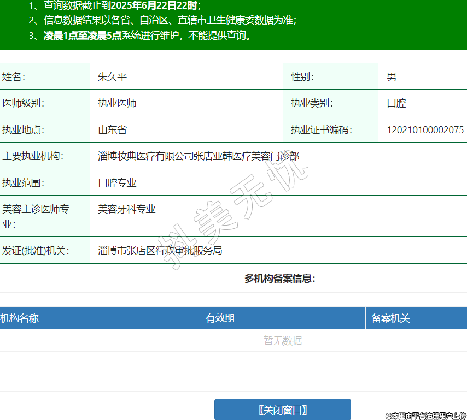Click the 备案机关 column header

tap(390, 318)
